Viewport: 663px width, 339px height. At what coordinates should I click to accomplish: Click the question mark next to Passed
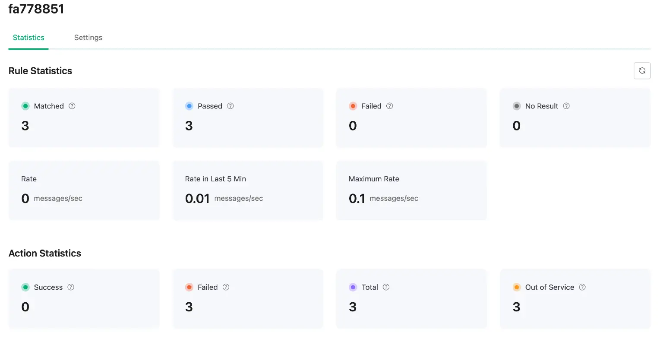click(x=230, y=106)
